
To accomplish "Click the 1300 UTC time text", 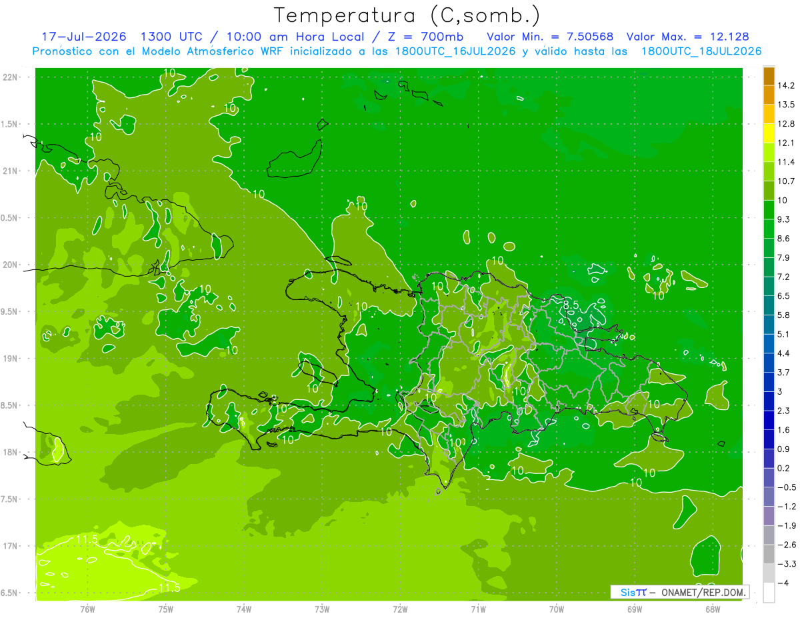I will click(172, 37).
